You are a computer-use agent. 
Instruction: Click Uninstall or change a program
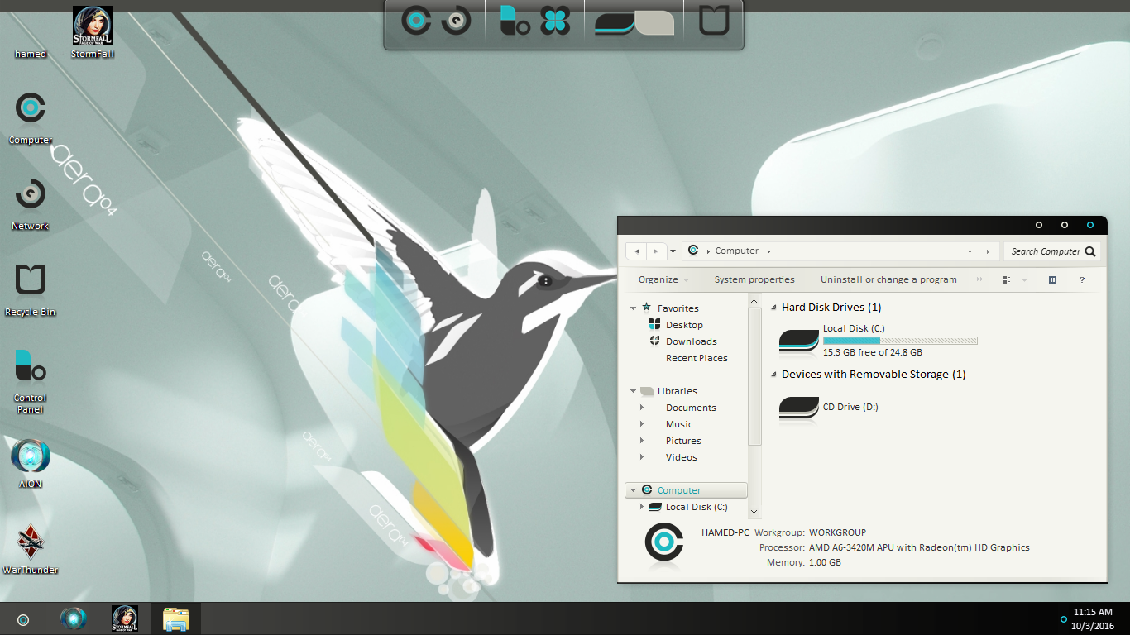[x=888, y=280]
